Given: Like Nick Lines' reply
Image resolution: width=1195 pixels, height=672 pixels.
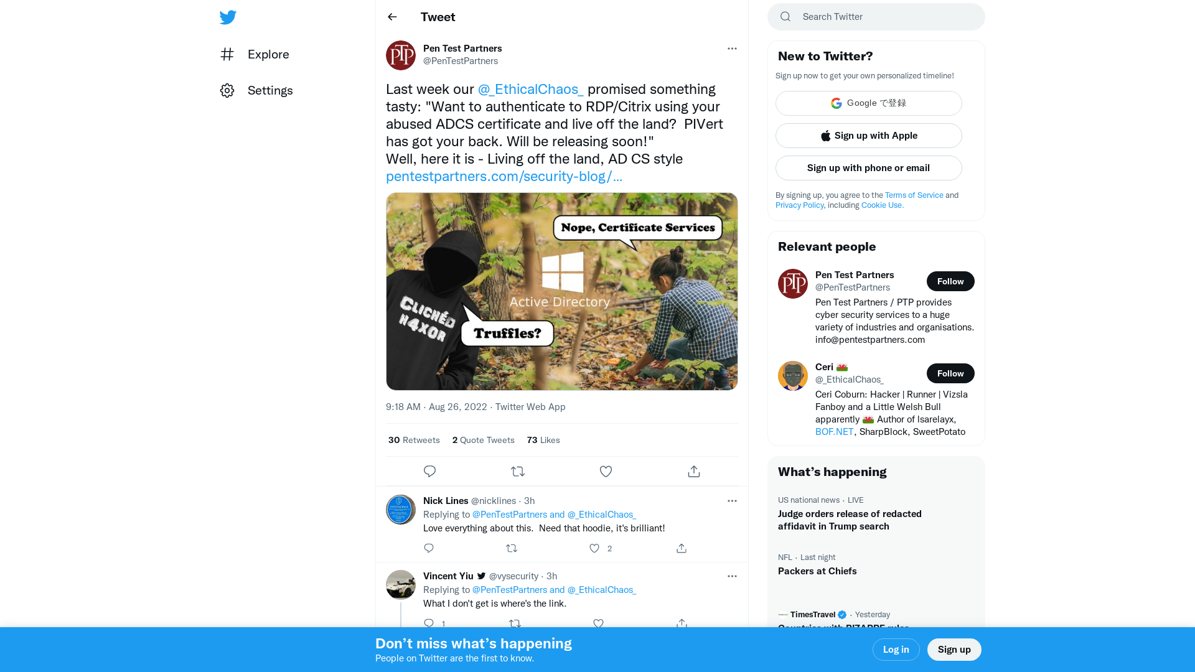Looking at the screenshot, I should point(594,548).
